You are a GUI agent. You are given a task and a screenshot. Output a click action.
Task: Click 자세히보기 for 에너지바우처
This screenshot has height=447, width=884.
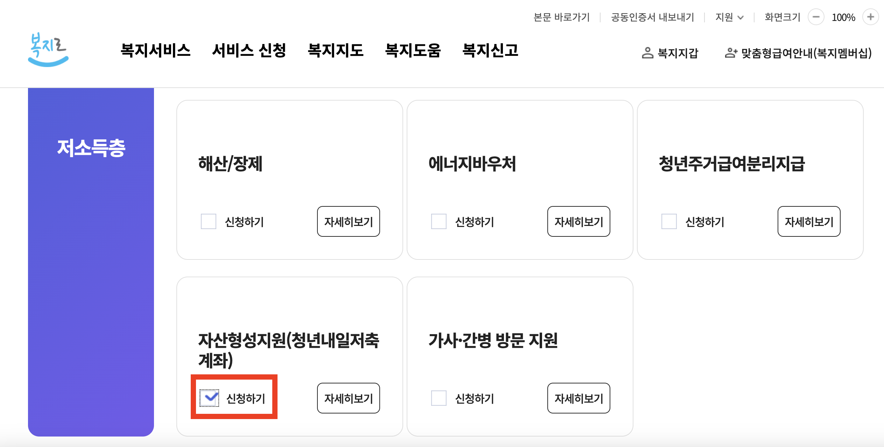pos(578,221)
